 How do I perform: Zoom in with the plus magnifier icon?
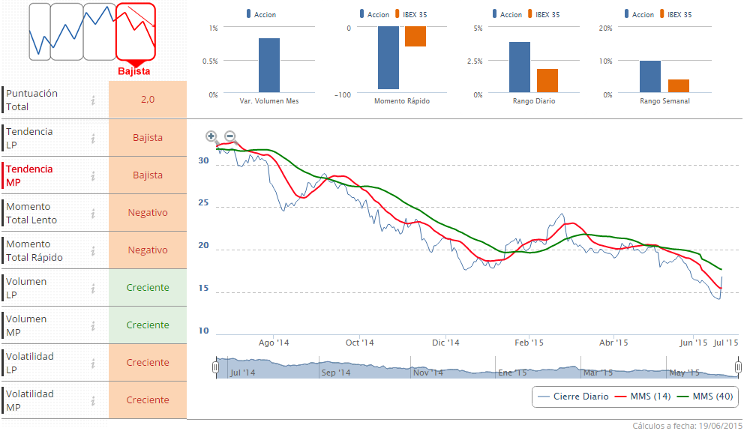pos(211,136)
